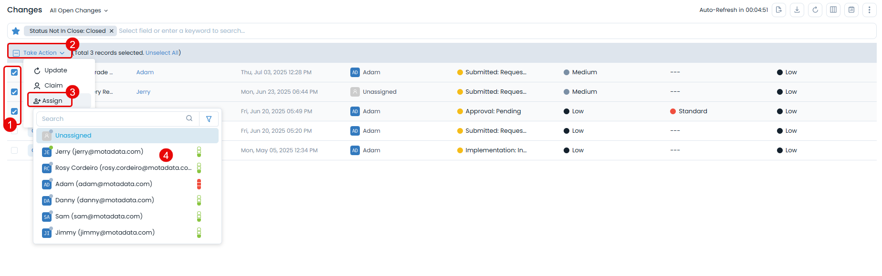Click Jerry's JE avatar in technician list

[x=47, y=152]
